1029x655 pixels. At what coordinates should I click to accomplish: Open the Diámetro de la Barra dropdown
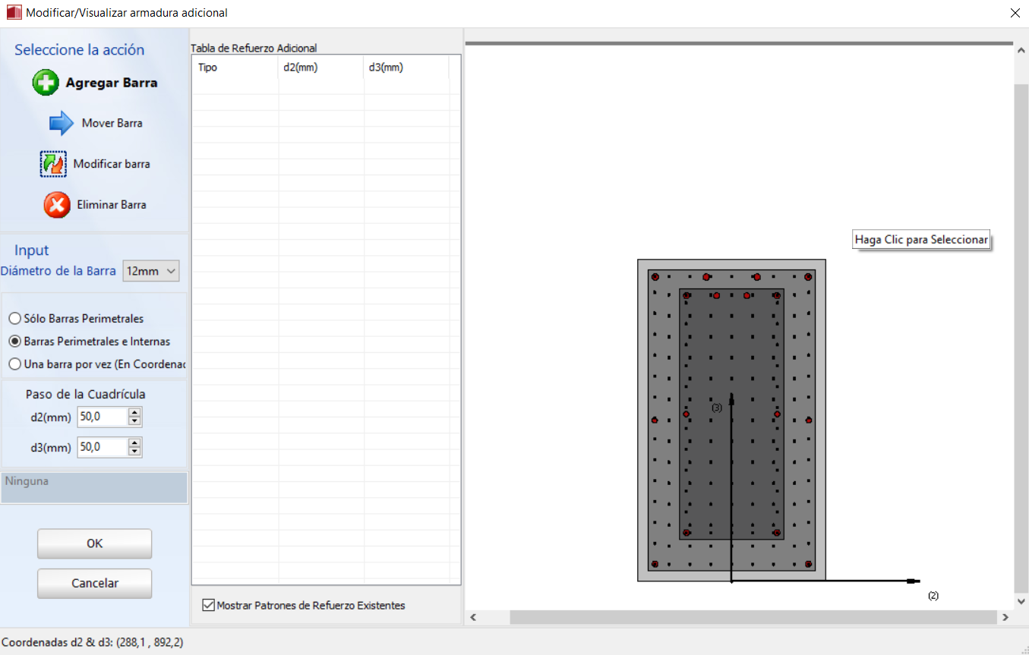coord(151,271)
